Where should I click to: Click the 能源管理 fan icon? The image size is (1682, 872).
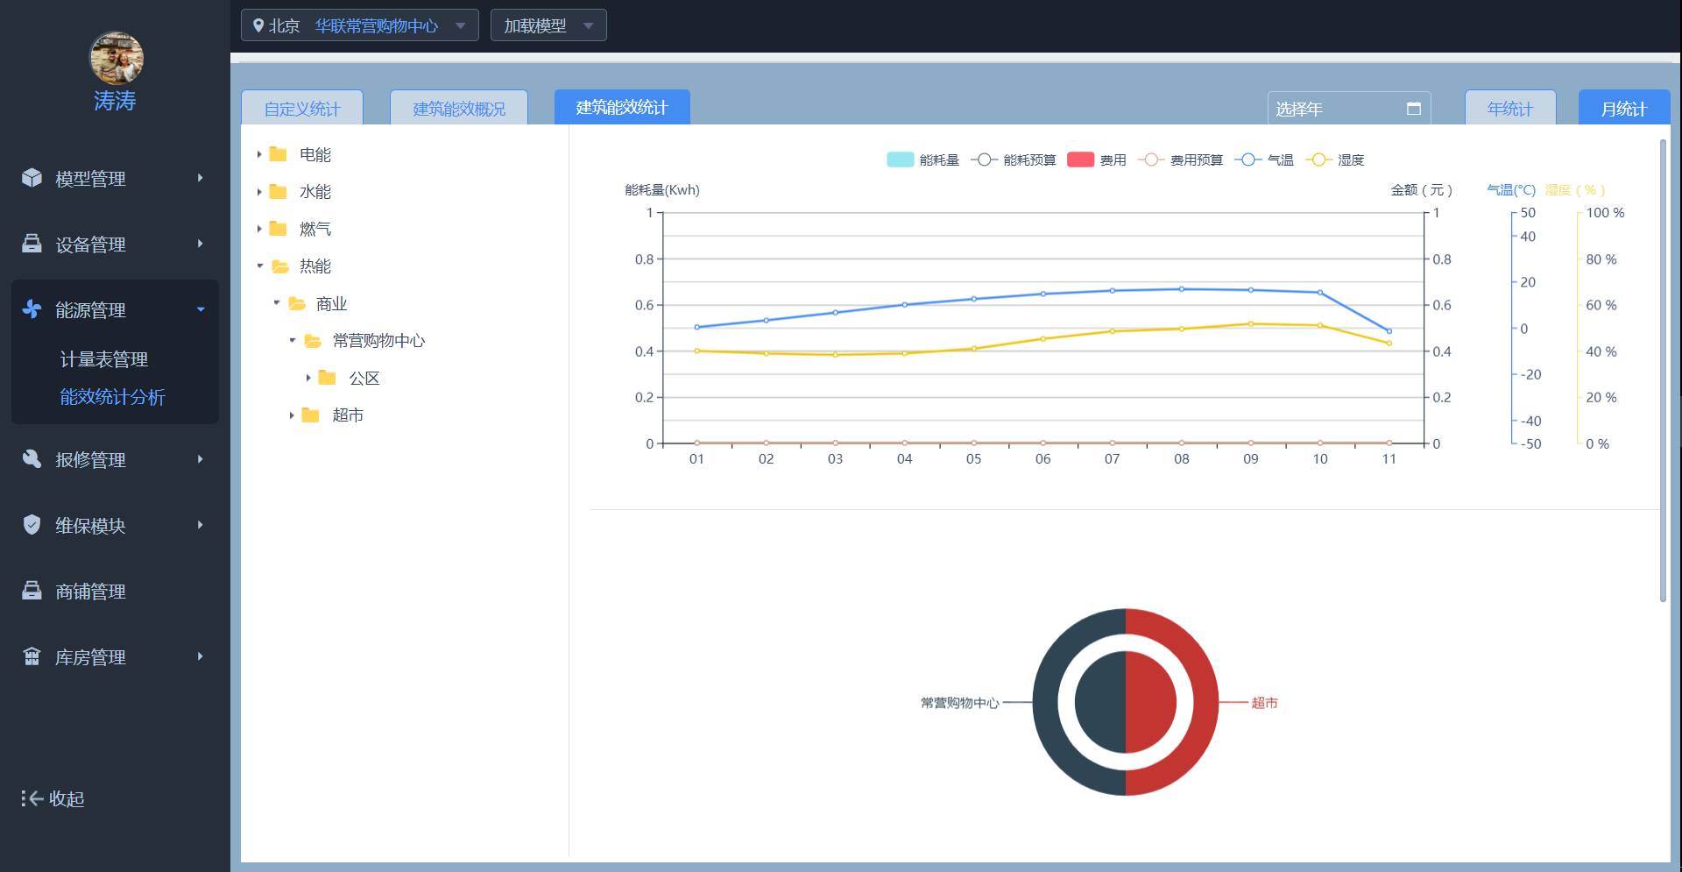[x=32, y=309]
